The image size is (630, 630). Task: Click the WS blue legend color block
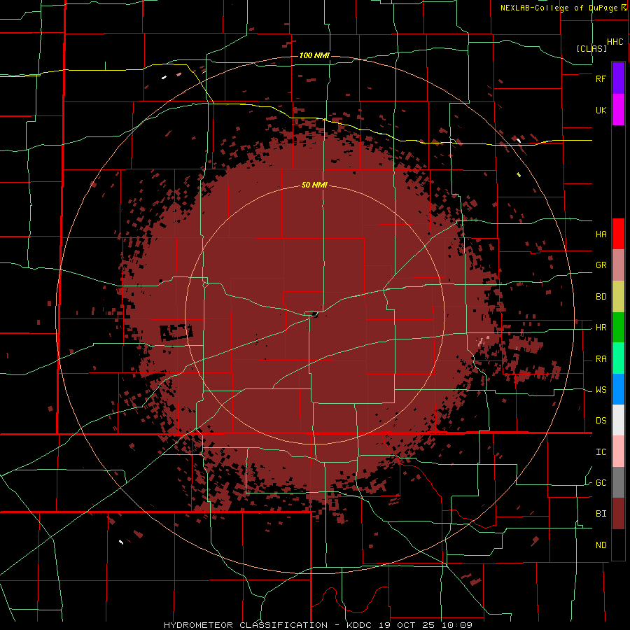(x=618, y=389)
